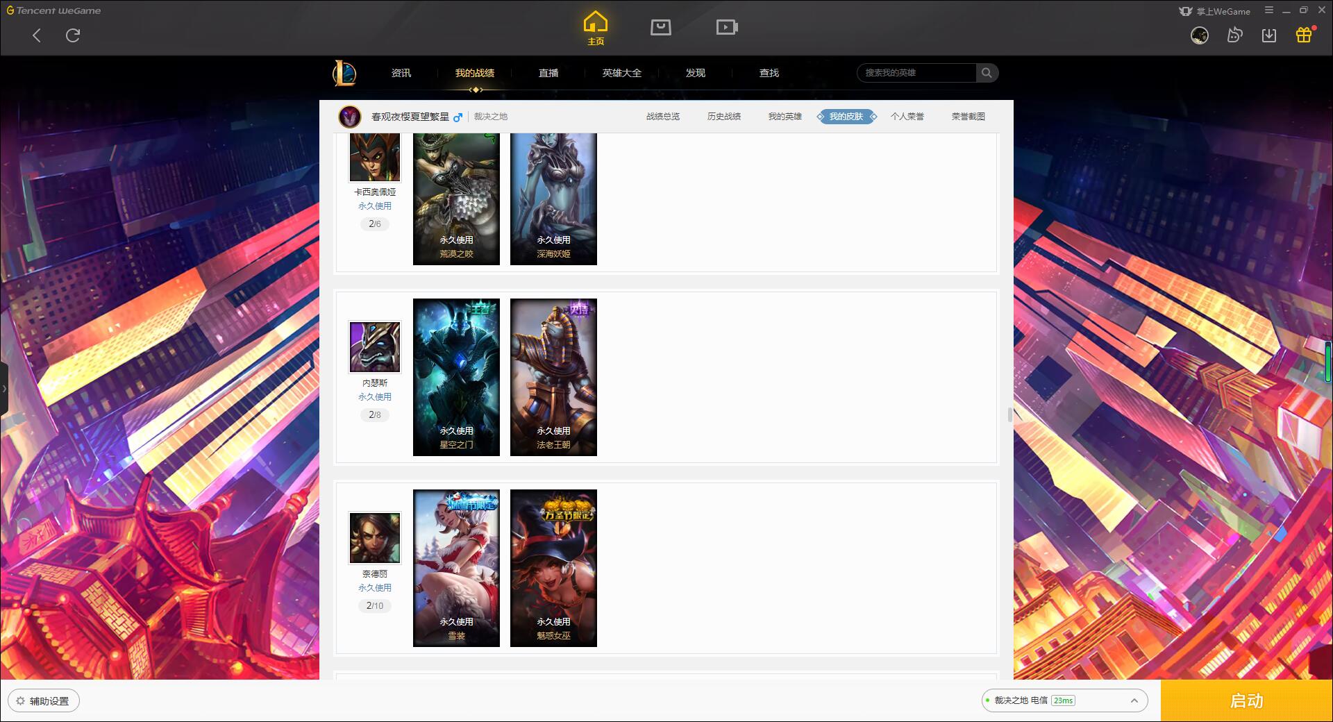Open the hamburger main menu icon
Viewport: 1333px width, 722px height.
[x=1269, y=10]
